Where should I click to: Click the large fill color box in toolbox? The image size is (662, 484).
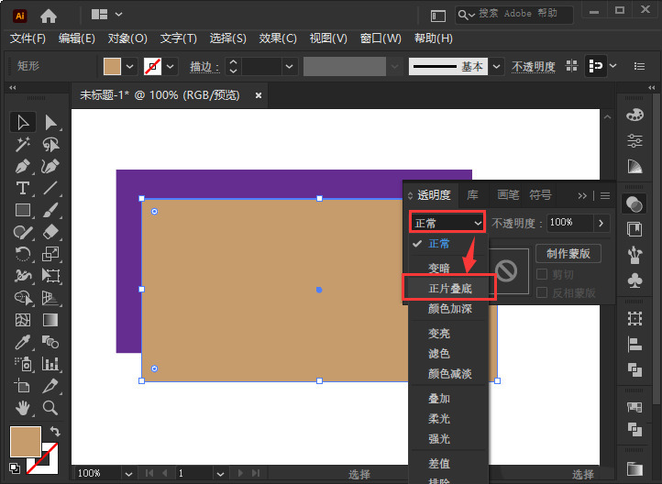(x=26, y=442)
